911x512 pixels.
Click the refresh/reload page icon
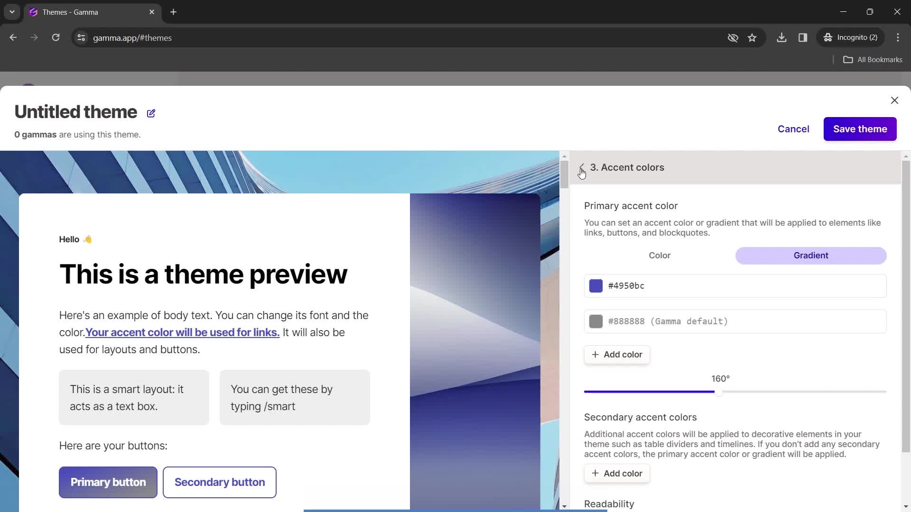tap(56, 37)
